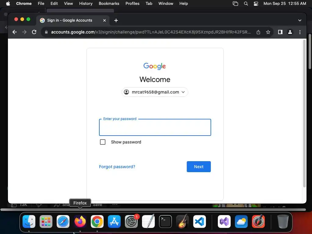The image size is (312, 234).
Task: Launch Terminal from the dock
Action: [x=165, y=222]
